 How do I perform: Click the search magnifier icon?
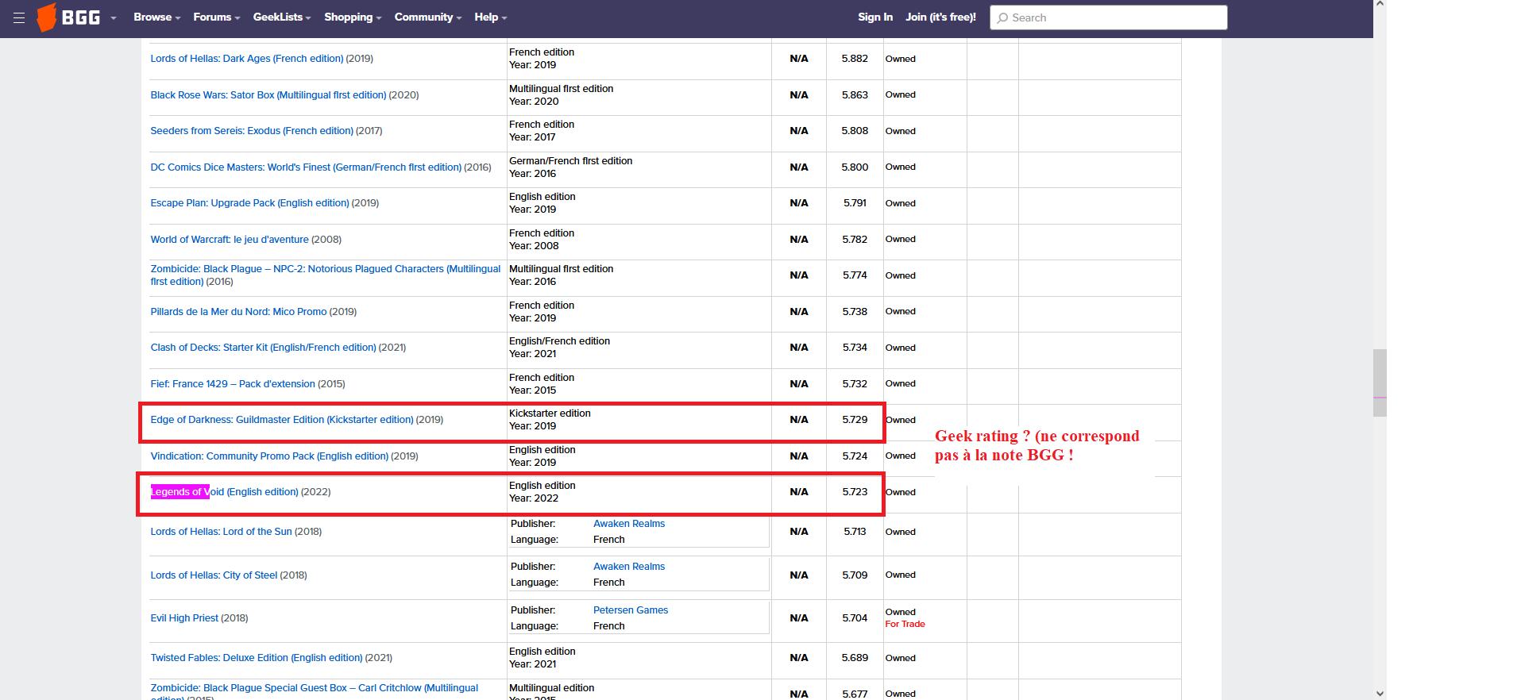point(1003,17)
